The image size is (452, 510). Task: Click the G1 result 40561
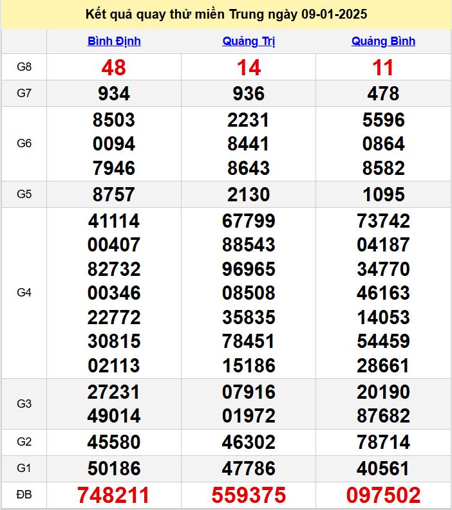(383, 467)
